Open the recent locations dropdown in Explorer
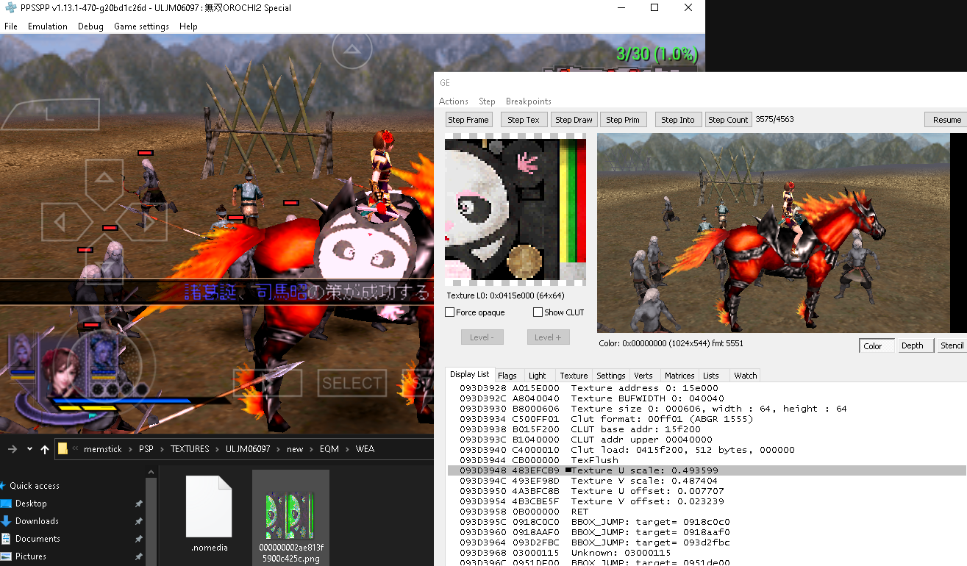 pyautogui.click(x=29, y=448)
